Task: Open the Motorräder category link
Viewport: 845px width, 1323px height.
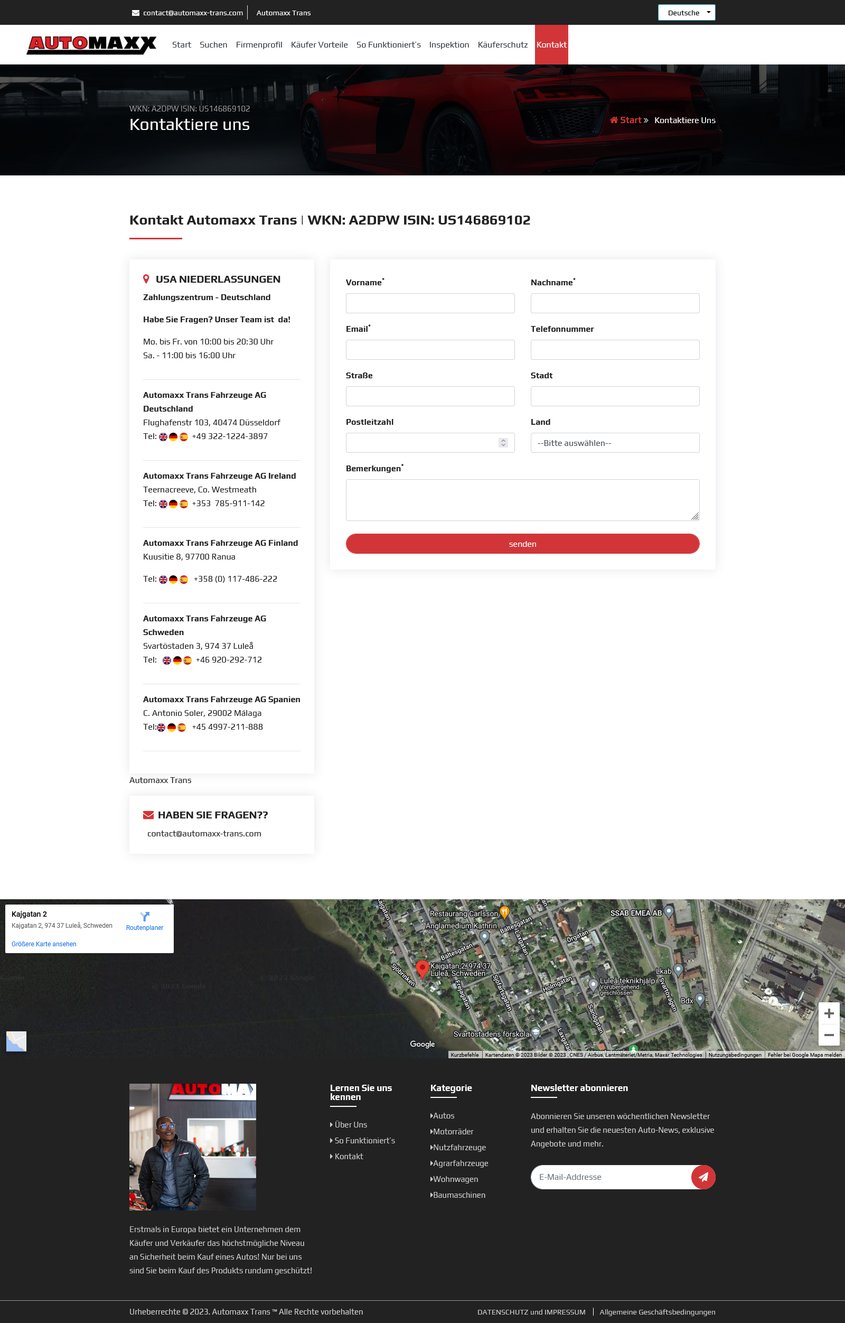Action: pos(453,1132)
